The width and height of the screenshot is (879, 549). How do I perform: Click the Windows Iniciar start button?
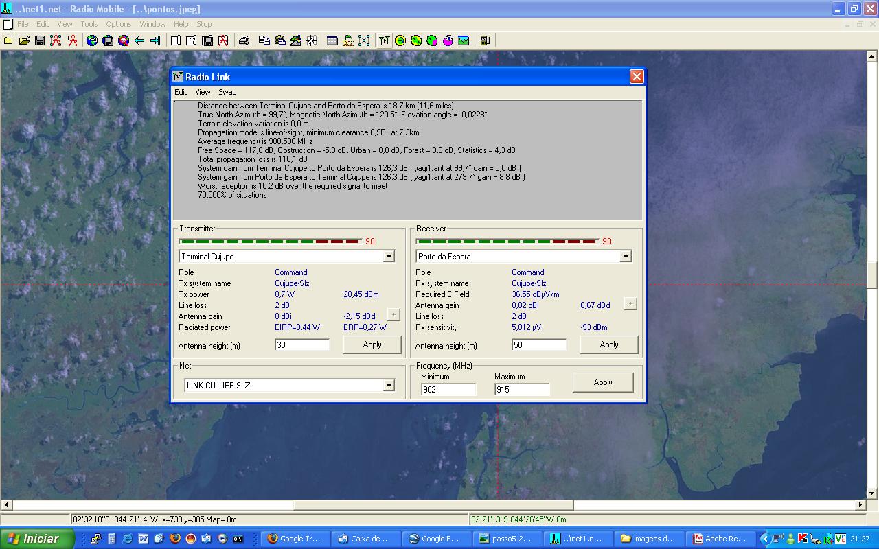pyautogui.click(x=37, y=539)
